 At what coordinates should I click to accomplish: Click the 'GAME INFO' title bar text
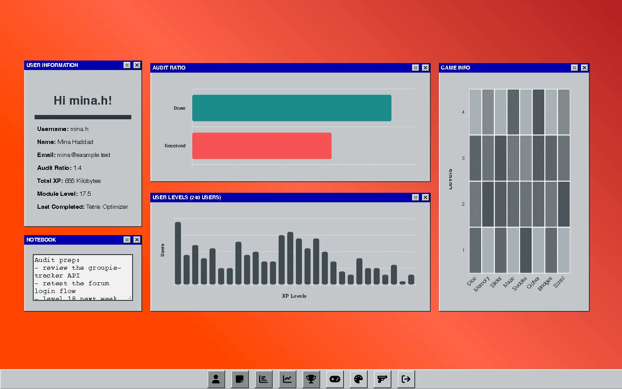click(455, 67)
